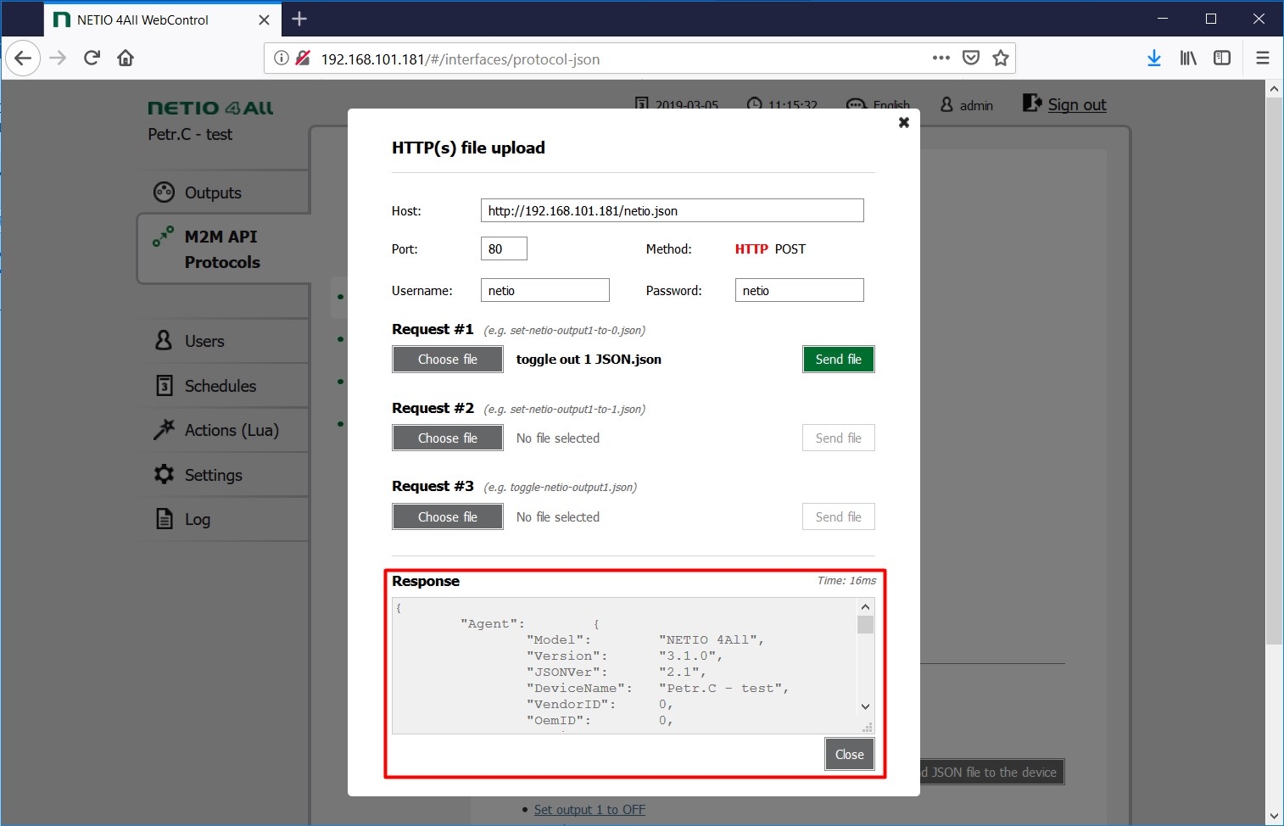The image size is (1284, 826).
Task: Click the "Petr.C - test" device name
Action: [190, 134]
